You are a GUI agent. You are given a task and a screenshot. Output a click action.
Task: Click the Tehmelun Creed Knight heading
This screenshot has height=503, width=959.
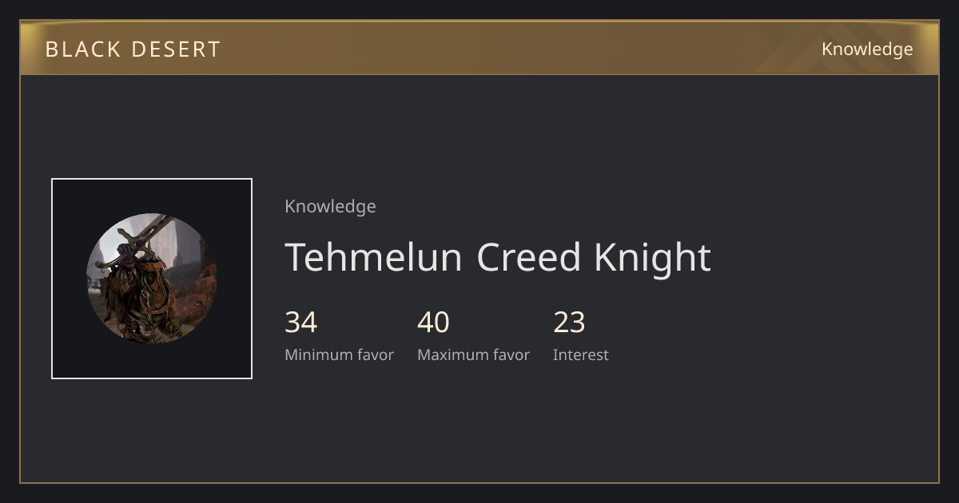coord(498,257)
